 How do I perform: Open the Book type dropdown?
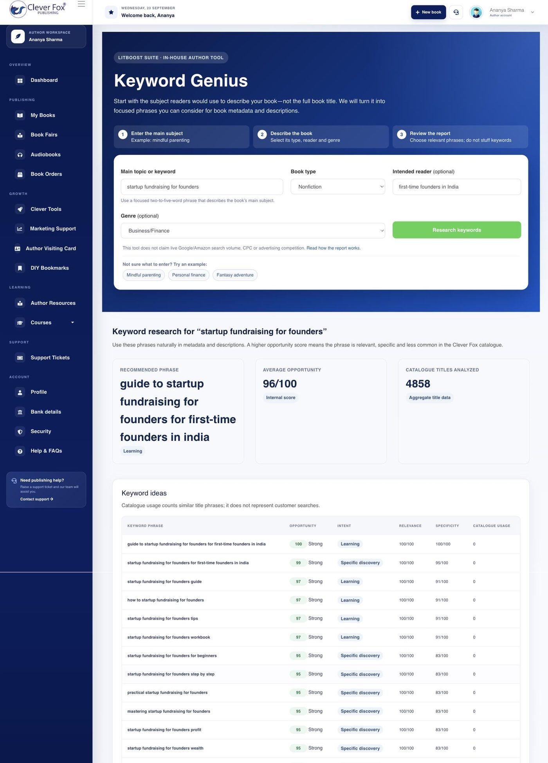(x=338, y=187)
